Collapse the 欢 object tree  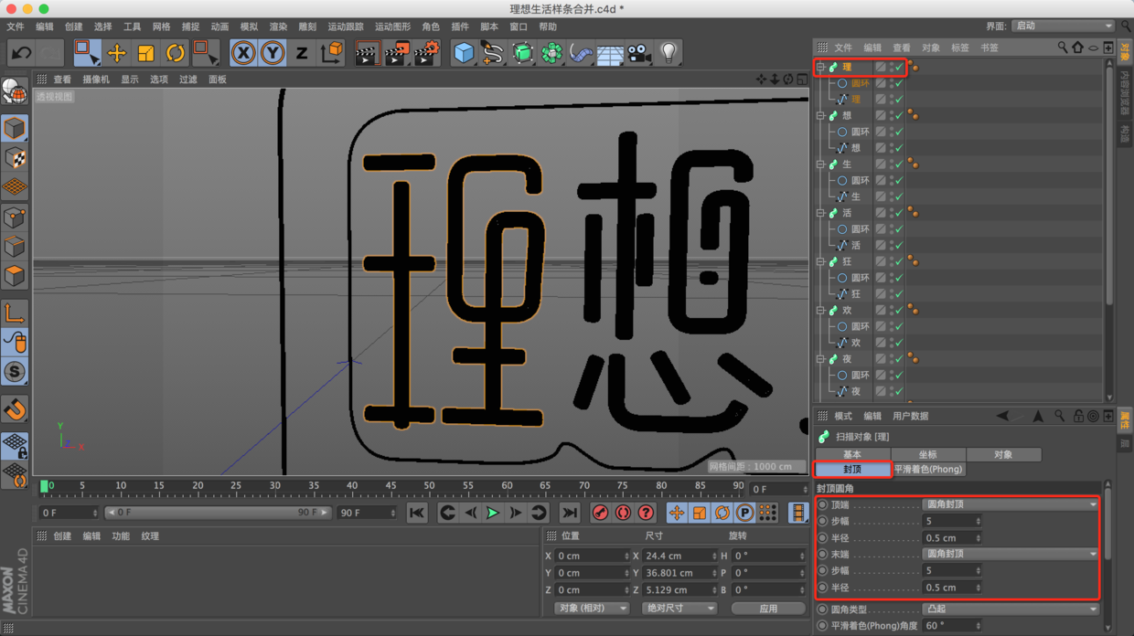click(820, 311)
